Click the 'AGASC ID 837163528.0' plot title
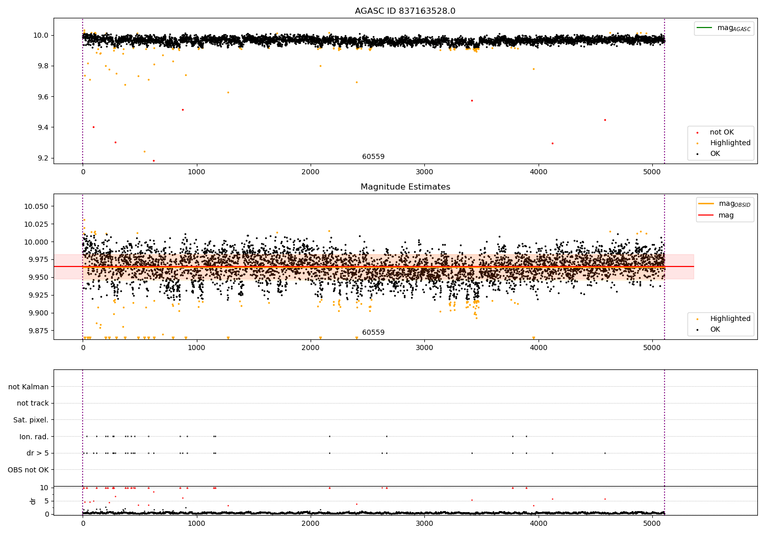 [405, 11]
